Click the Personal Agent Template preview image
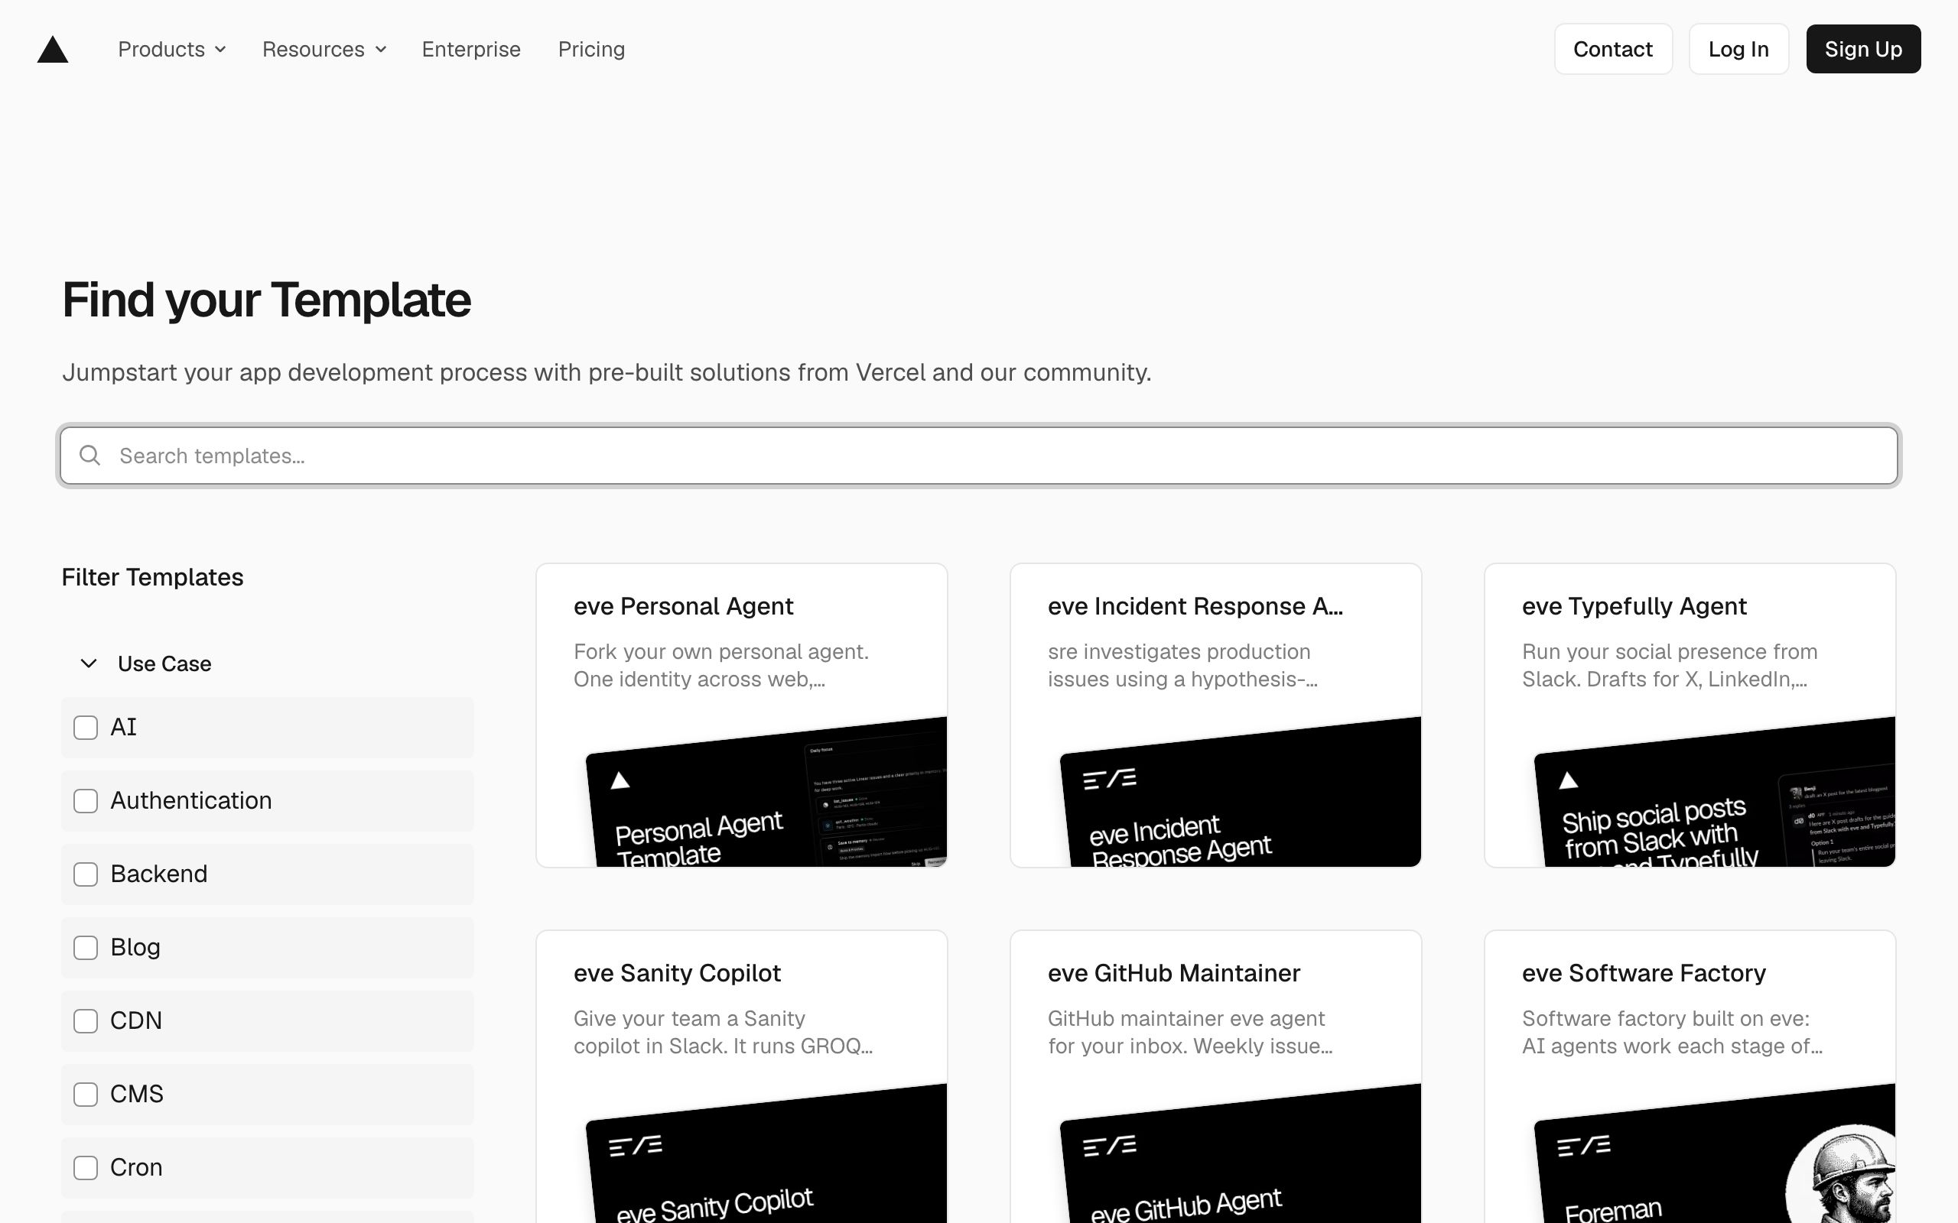The image size is (1958, 1223). tap(766, 793)
